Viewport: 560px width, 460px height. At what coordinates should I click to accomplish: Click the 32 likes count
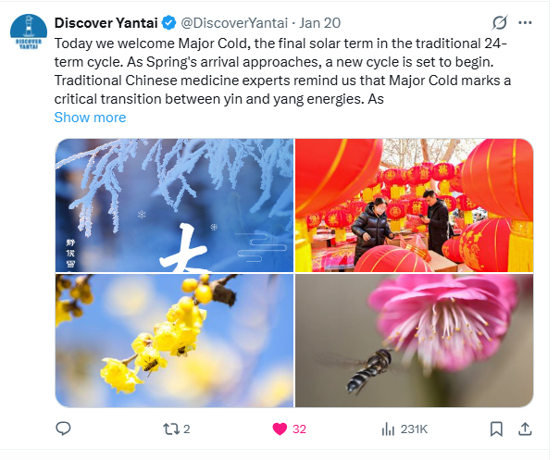299,429
